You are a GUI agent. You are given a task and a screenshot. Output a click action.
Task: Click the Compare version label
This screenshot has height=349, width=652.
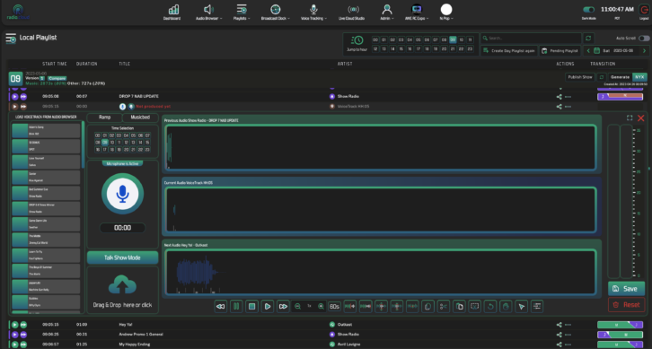(x=57, y=78)
